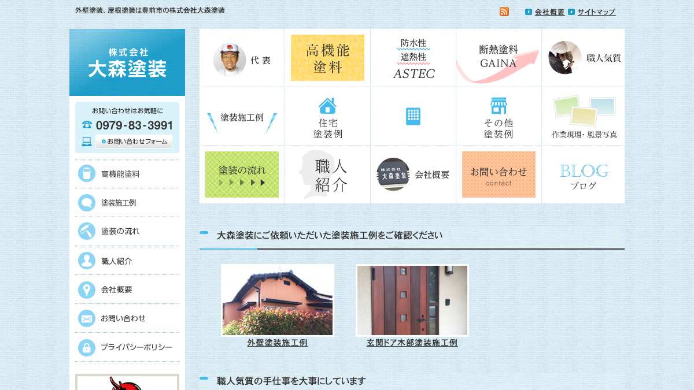Click the 塗装の流れ roller sidebar icon
694x390 pixels.
[x=87, y=231]
